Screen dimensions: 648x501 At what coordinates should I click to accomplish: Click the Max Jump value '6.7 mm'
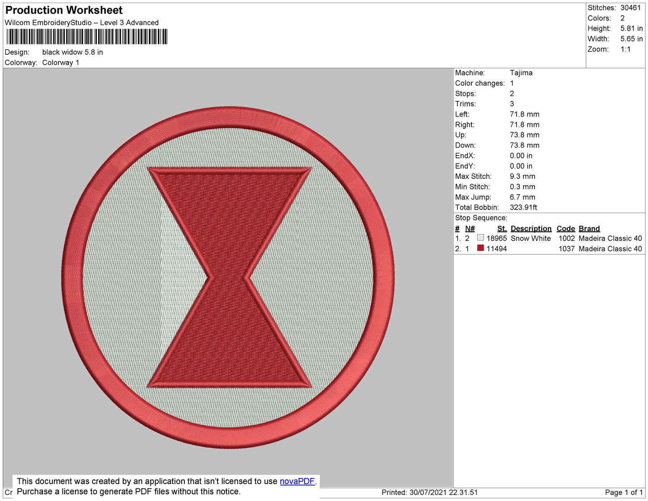pos(522,197)
